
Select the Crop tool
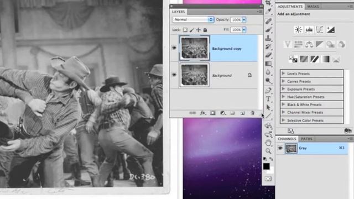point(268,3)
